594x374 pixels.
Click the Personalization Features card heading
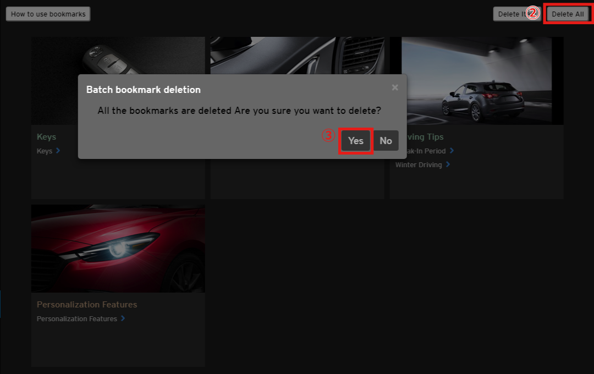click(87, 304)
